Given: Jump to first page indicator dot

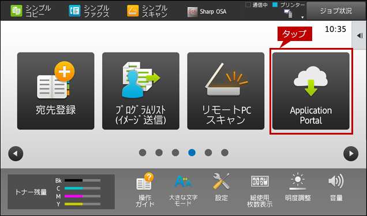Looking at the screenshot, I should click(x=143, y=152).
